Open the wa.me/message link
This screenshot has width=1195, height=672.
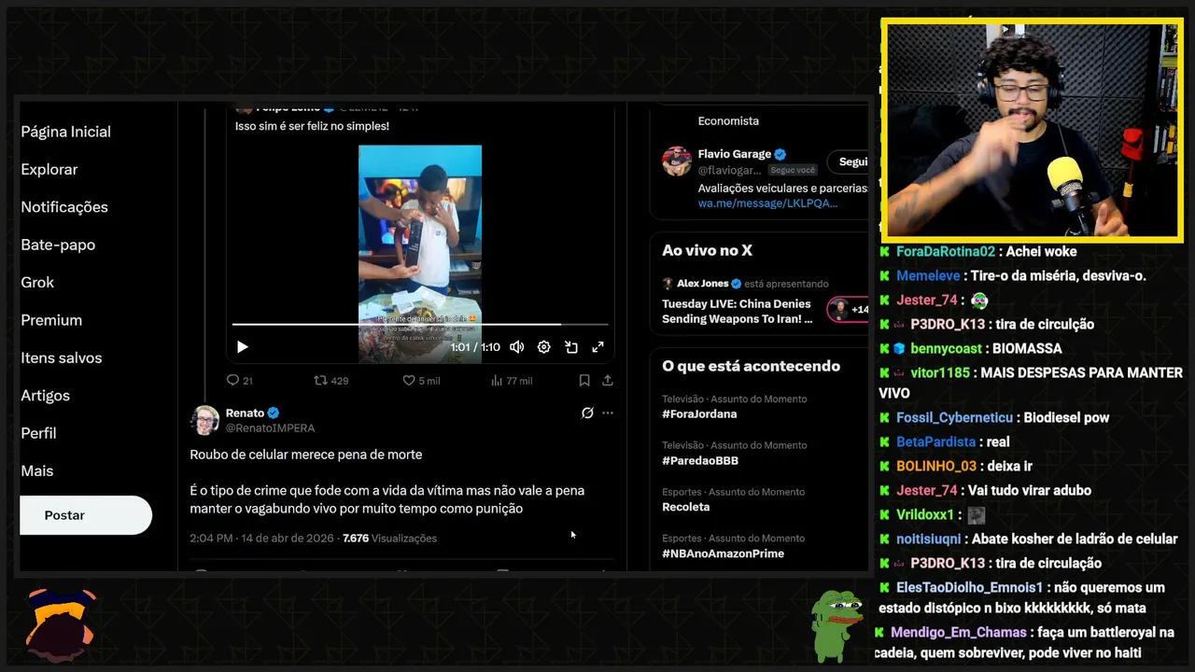[x=767, y=203]
